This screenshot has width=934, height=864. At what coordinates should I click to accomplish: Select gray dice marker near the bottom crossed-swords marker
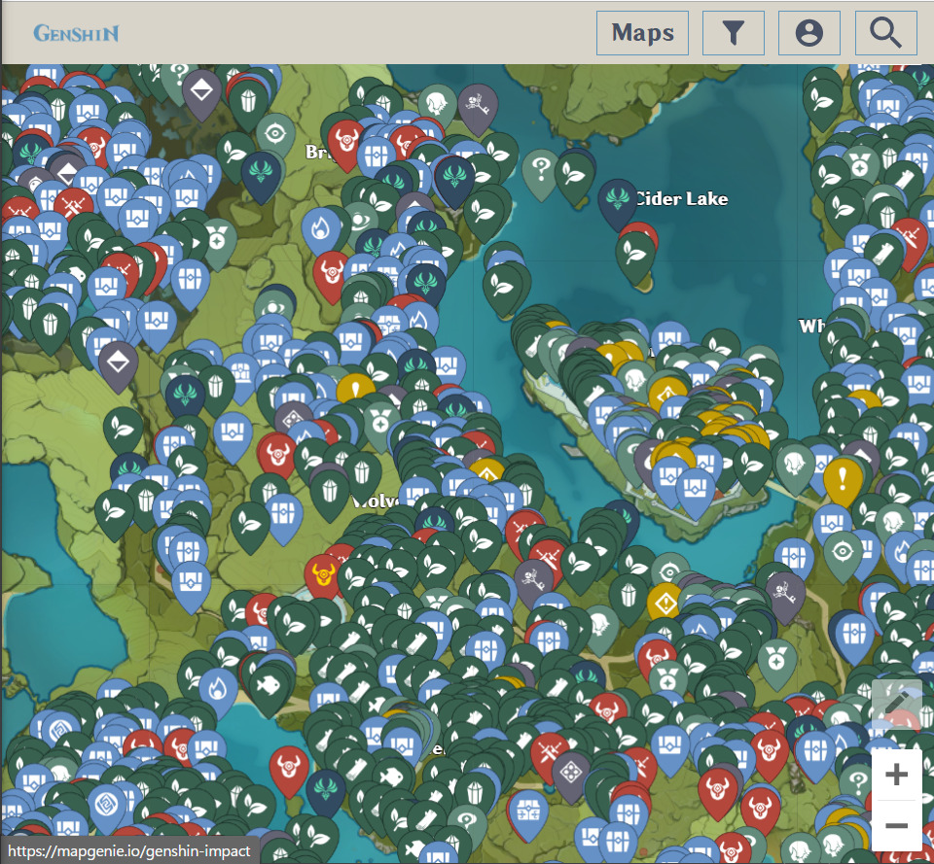pos(571,776)
